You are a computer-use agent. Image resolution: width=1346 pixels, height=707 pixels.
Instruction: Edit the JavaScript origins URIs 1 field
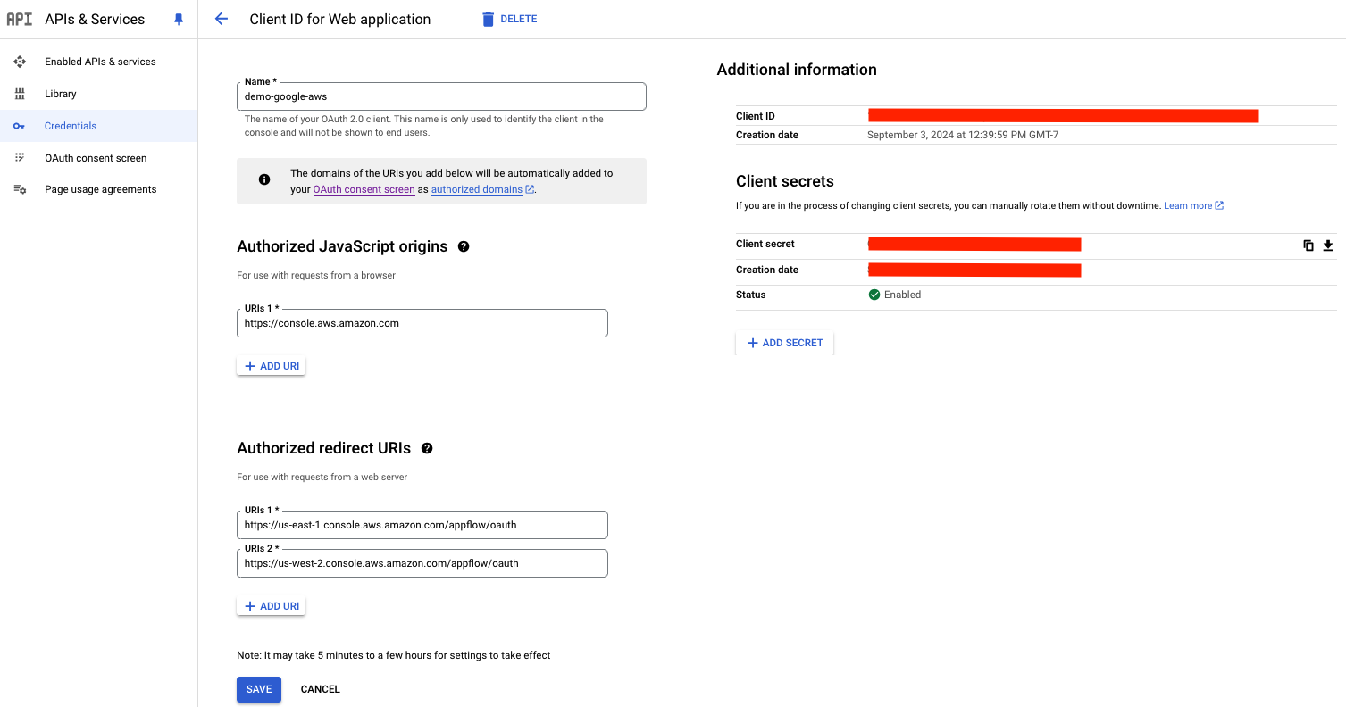422,323
